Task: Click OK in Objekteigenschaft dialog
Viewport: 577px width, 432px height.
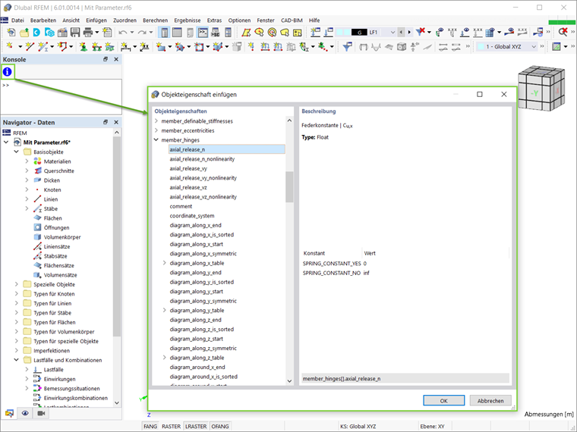Action: (444, 400)
